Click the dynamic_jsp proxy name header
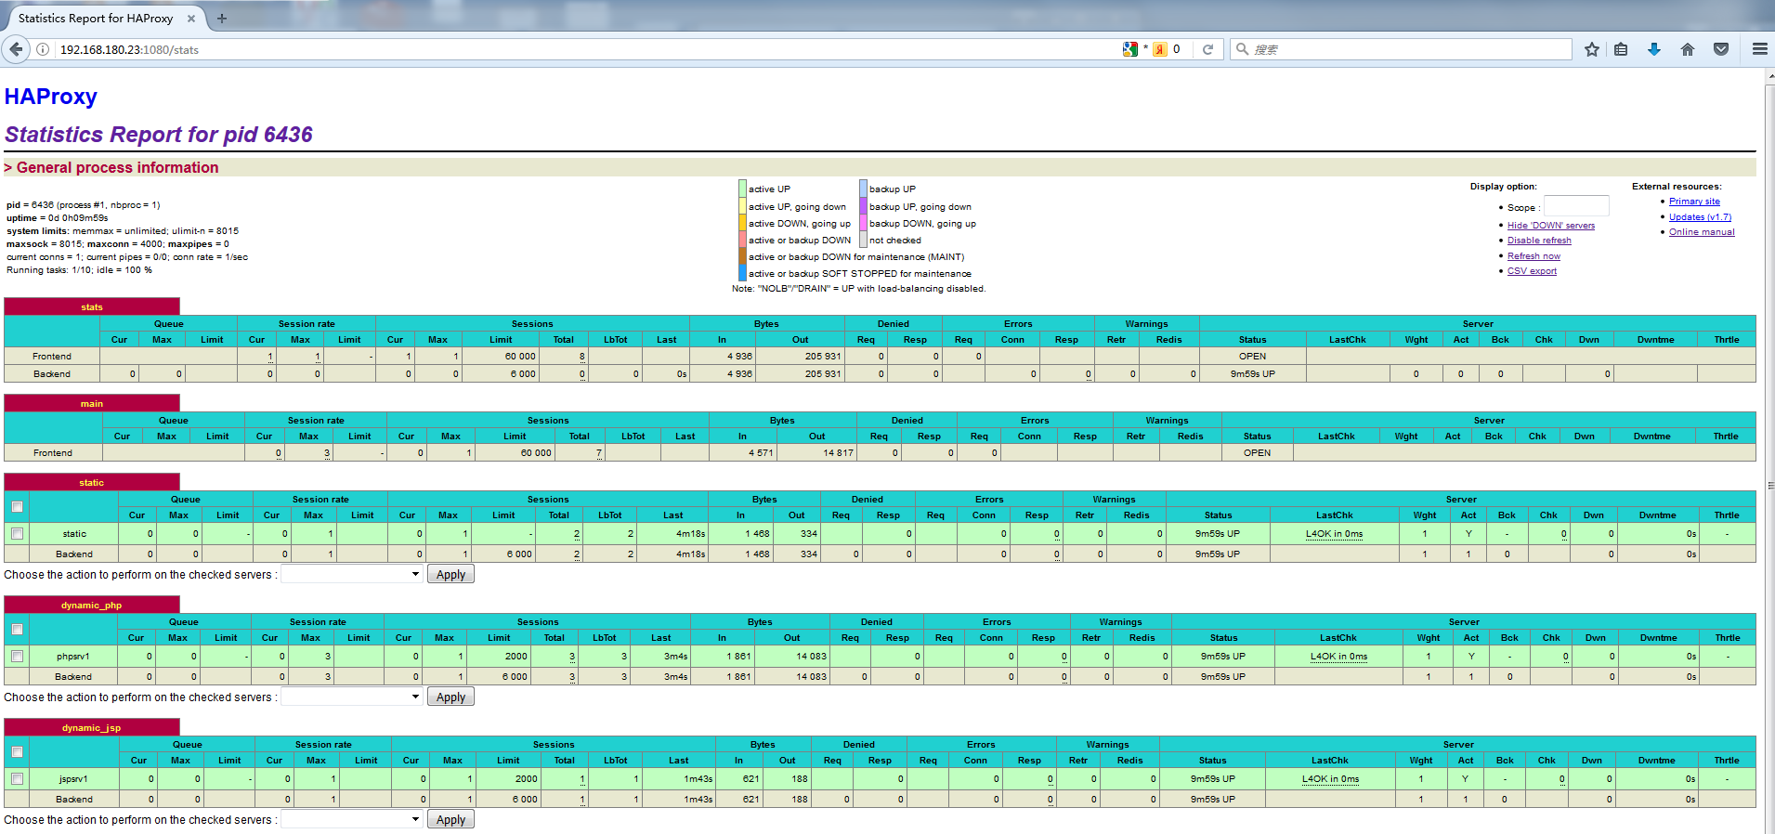The width and height of the screenshot is (1775, 834). coord(92,727)
